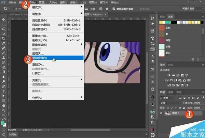The height and width of the screenshot is (138, 205).
Task: Click the 图层 0 layer thumbnail
Action: pyautogui.click(x=168, y=113)
